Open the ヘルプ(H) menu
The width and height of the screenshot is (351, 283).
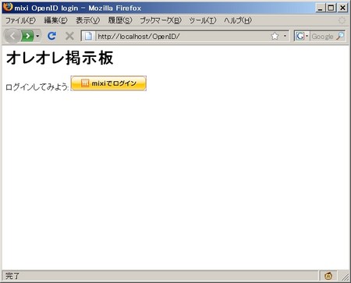pyautogui.click(x=238, y=20)
